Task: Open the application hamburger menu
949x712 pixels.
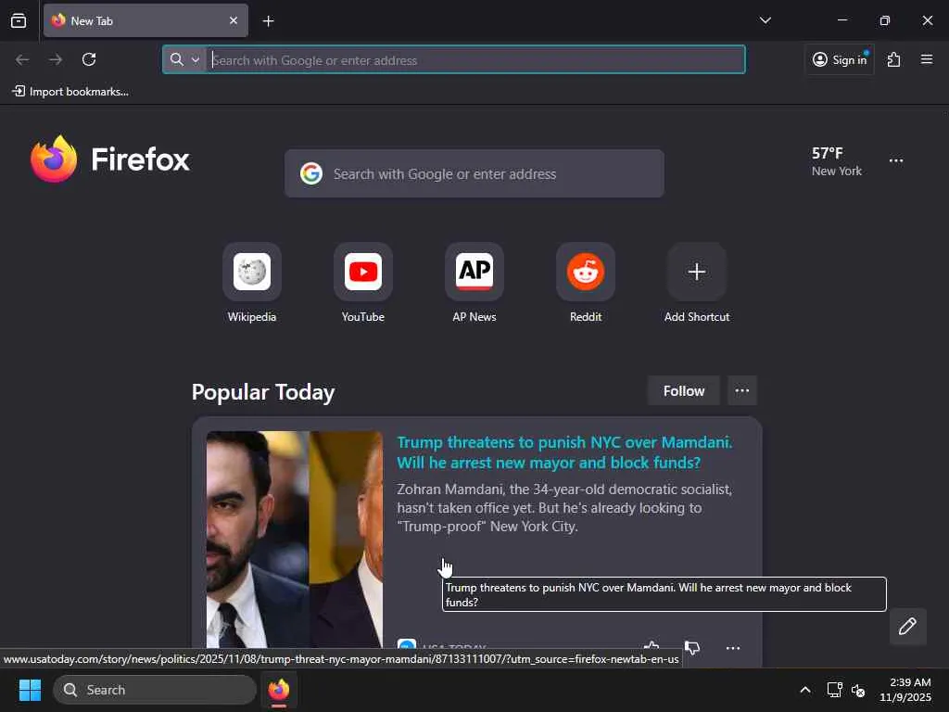Action: pyautogui.click(x=927, y=59)
